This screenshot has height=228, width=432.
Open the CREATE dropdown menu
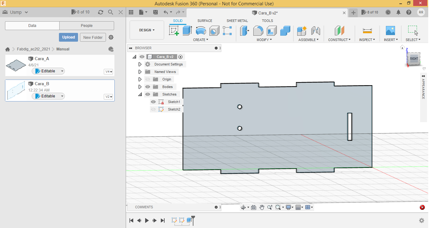tap(201, 40)
